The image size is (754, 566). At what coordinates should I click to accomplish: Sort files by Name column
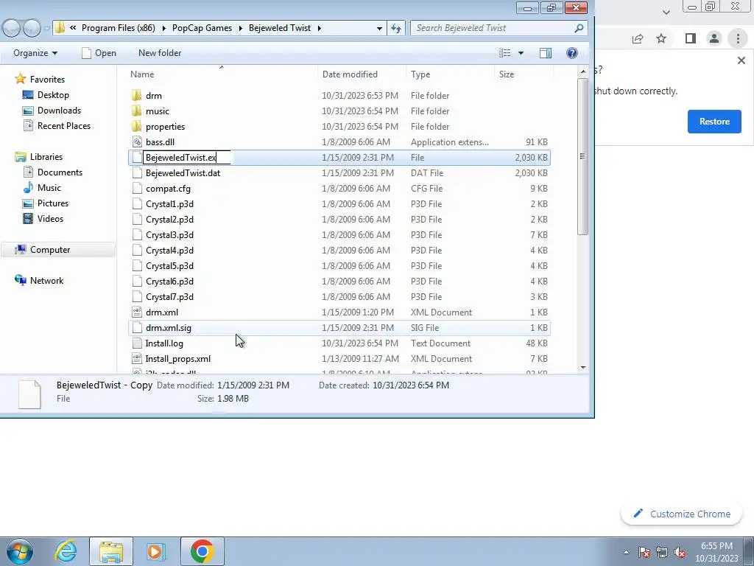222,74
